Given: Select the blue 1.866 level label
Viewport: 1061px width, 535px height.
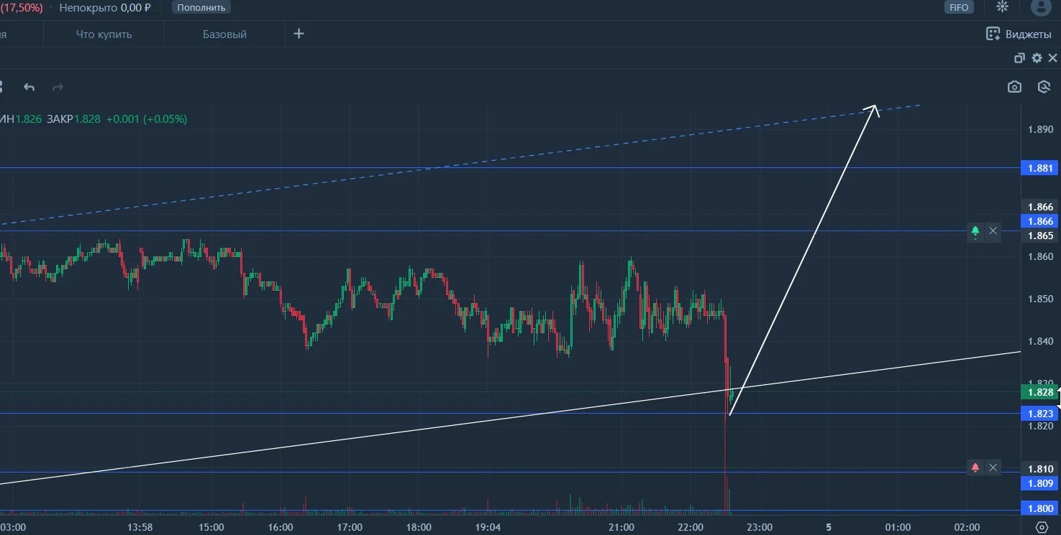Looking at the screenshot, I should pos(1040,221).
